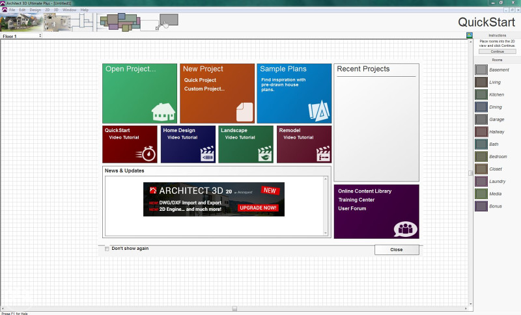The width and height of the screenshot is (521, 315).
Task: Open the Help menu
Action: tap(85, 10)
